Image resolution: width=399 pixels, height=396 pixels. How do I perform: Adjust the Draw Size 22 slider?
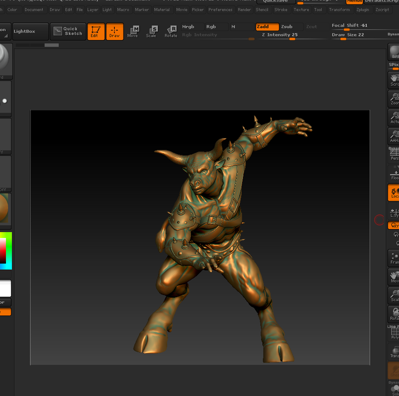pos(358,35)
